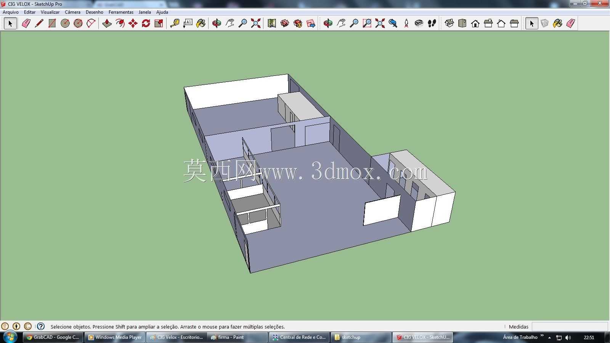Click the Share Model icon

[298, 24]
